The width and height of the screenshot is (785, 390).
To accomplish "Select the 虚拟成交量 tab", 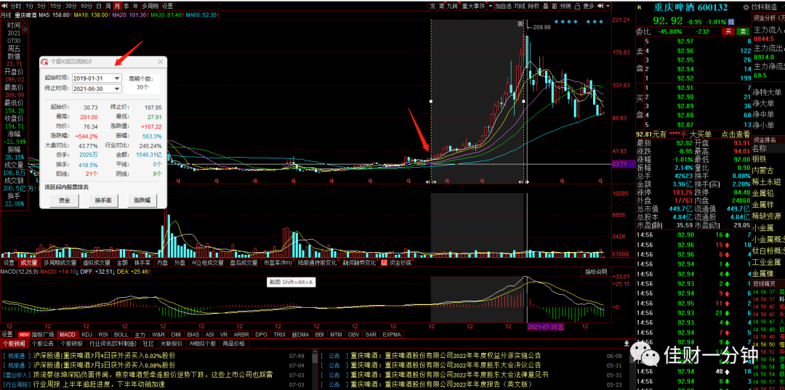I will [97, 262].
